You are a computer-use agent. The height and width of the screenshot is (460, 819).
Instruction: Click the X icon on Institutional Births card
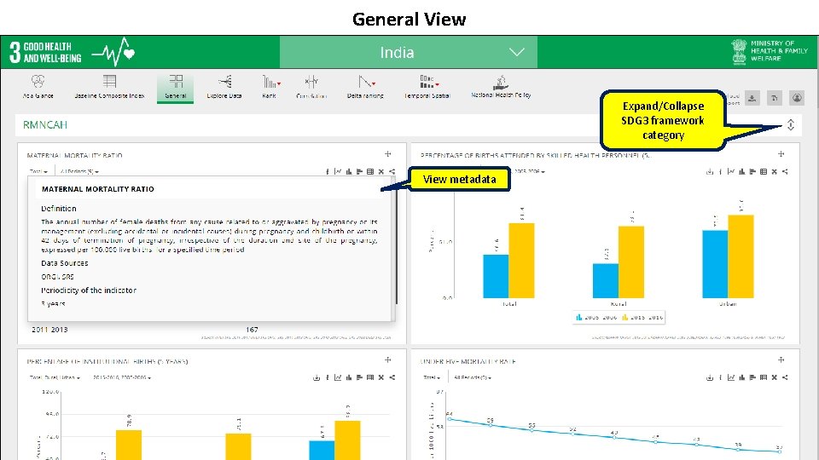pyautogui.click(x=380, y=377)
